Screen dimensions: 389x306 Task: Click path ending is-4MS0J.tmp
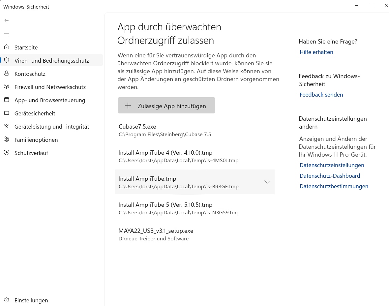click(x=178, y=161)
